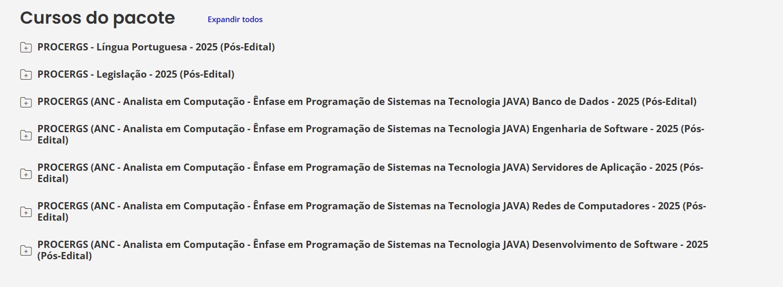
Task: Select the Banco de Dados course title text
Action: click(366, 102)
